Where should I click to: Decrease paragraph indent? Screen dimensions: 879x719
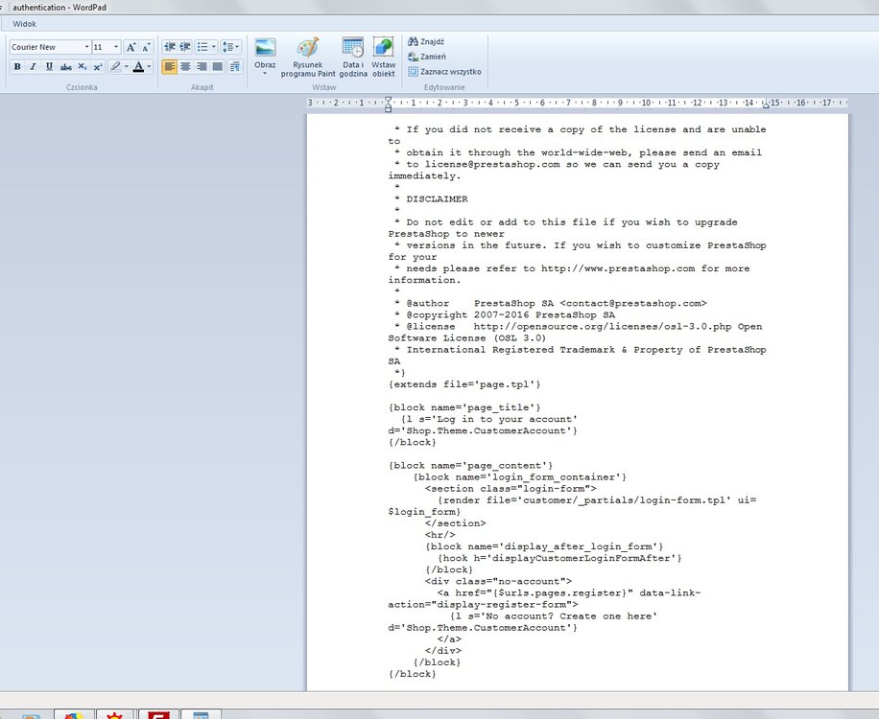click(169, 46)
